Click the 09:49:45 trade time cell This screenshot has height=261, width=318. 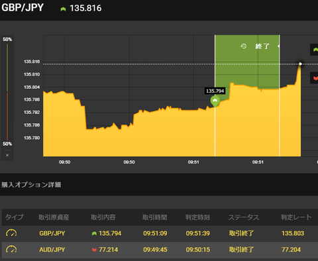click(155, 250)
